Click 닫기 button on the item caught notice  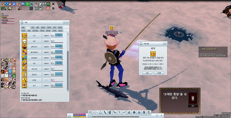coord(193,106)
